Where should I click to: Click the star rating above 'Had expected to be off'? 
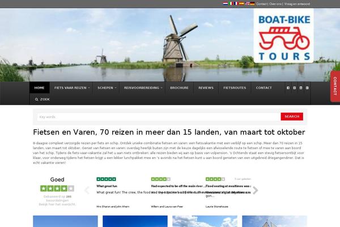point(161,179)
